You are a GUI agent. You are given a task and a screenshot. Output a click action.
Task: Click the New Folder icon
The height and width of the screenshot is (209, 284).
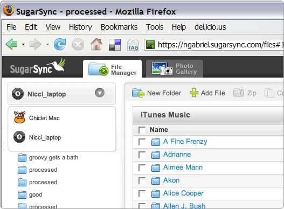138,93
